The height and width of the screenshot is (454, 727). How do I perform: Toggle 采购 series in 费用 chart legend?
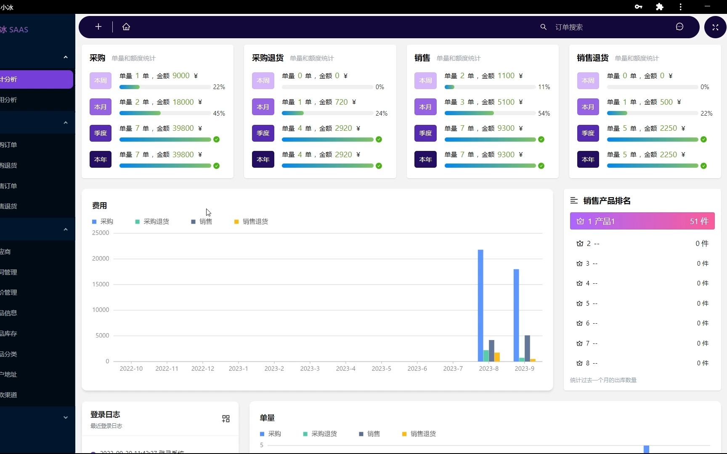coord(103,222)
